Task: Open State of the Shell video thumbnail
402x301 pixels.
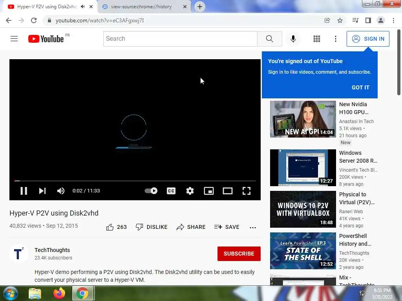Action: tap(303, 250)
